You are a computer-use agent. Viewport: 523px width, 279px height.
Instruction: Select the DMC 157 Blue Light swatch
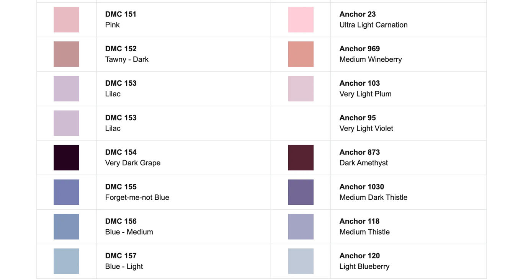[66, 261]
